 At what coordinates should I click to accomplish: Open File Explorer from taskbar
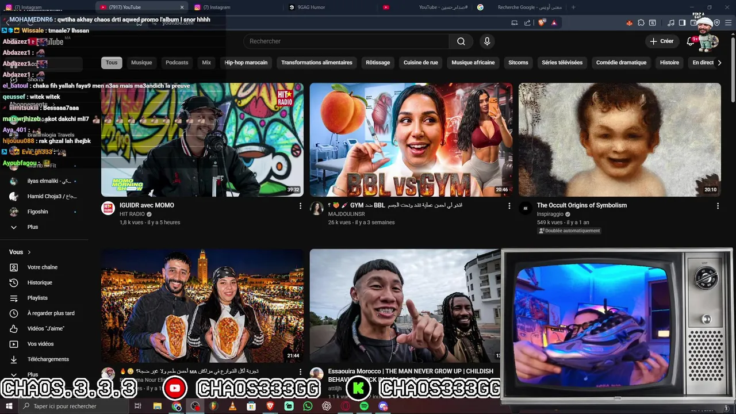(157, 406)
